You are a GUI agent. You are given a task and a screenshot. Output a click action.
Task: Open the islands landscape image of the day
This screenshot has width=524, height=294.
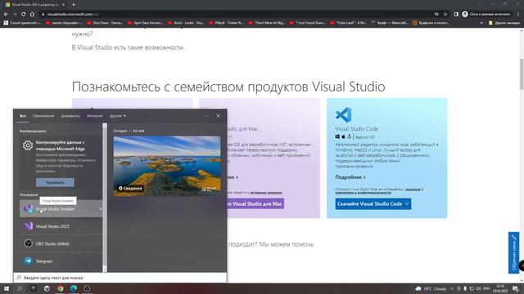pyautogui.click(x=167, y=166)
